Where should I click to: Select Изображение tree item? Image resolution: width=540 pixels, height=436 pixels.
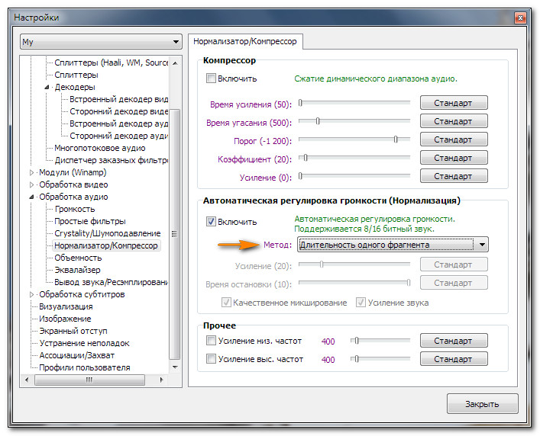(x=65, y=319)
